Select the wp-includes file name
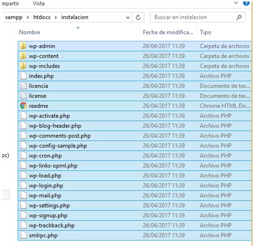The image size is (253, 246). pyautogui.click(x=44, y=66)
